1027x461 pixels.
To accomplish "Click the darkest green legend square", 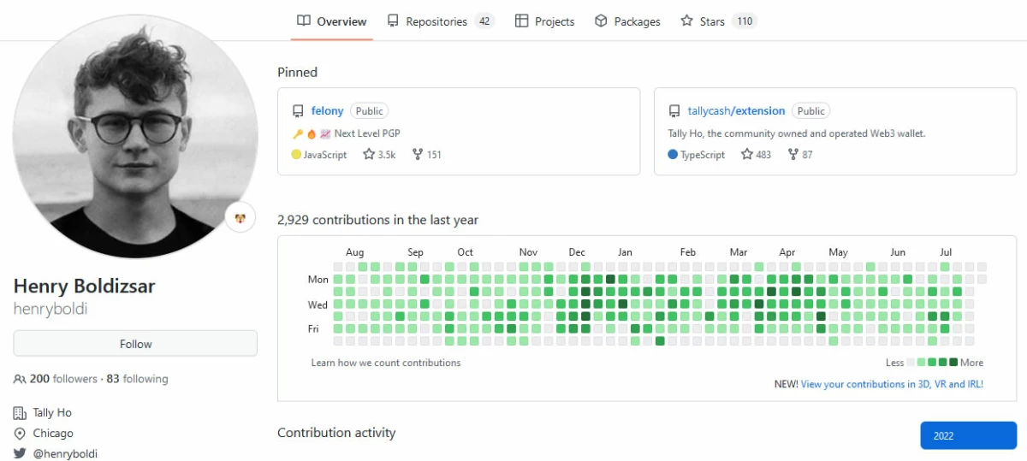I will coord(953,363).
